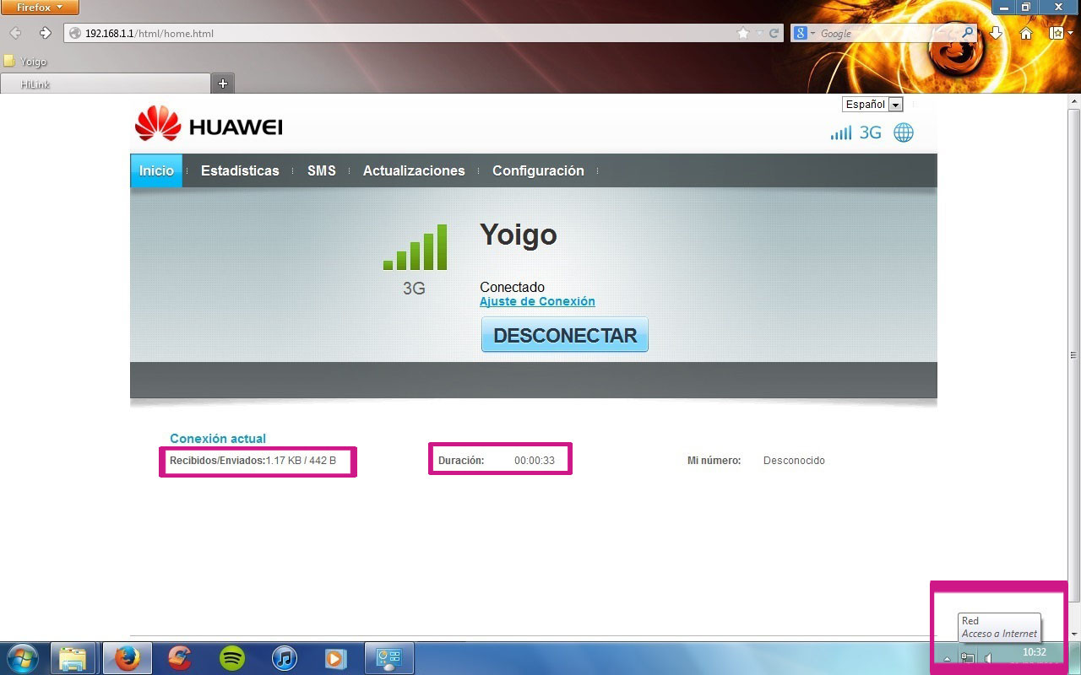Click the header 3G network label
This screenshot has width=1081, height=675.
870,132
